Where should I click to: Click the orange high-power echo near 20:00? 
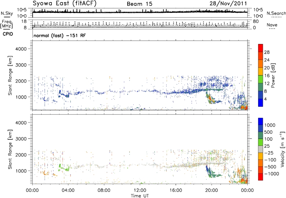(210, 98)
